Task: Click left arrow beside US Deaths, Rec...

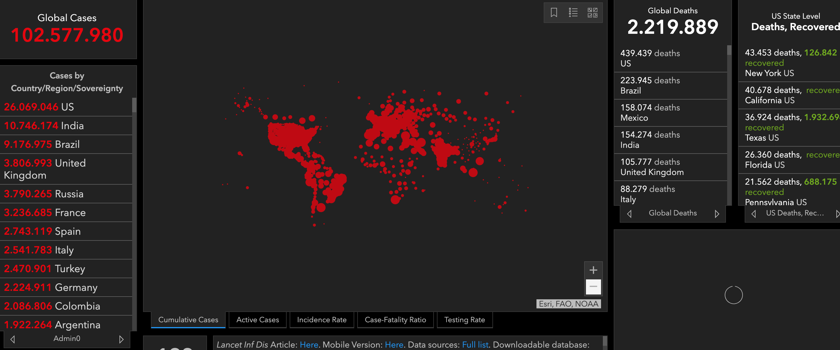Action: click(x=754, y=214)
